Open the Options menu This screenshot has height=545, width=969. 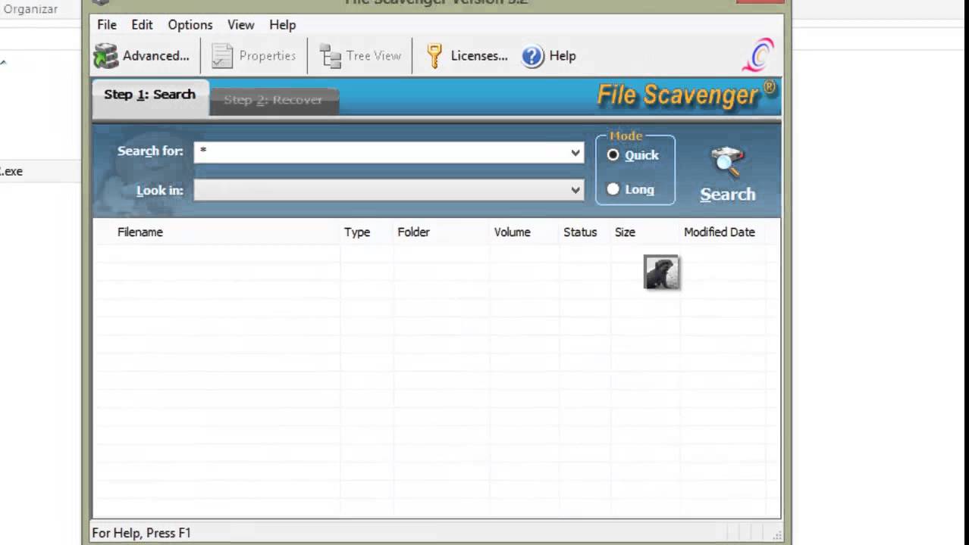190,25
